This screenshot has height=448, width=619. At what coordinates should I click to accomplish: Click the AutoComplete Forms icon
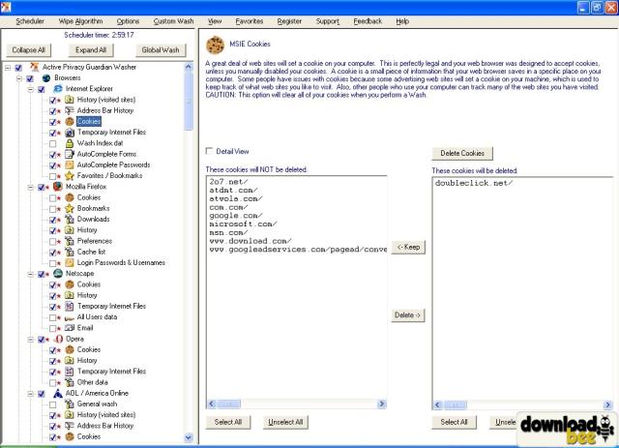tap(70, 154)
